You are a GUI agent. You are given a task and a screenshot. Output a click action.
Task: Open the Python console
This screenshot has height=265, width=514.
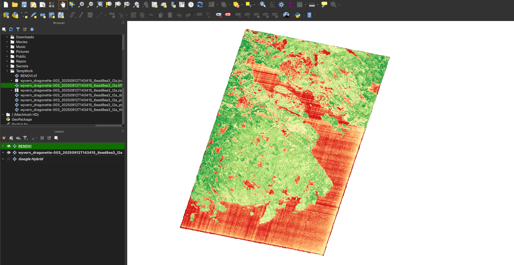point(298,15)
